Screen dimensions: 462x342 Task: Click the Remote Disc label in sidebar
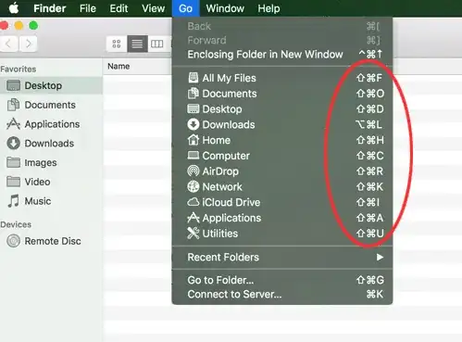pyautogui.click(x=53, y=241)
